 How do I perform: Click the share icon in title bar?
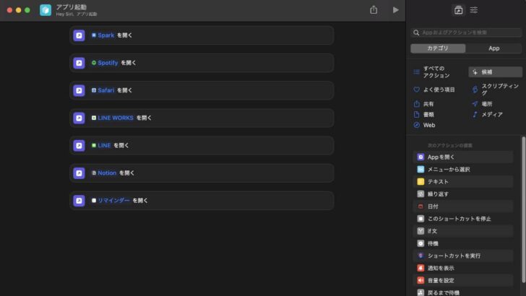tap(374, 9)
